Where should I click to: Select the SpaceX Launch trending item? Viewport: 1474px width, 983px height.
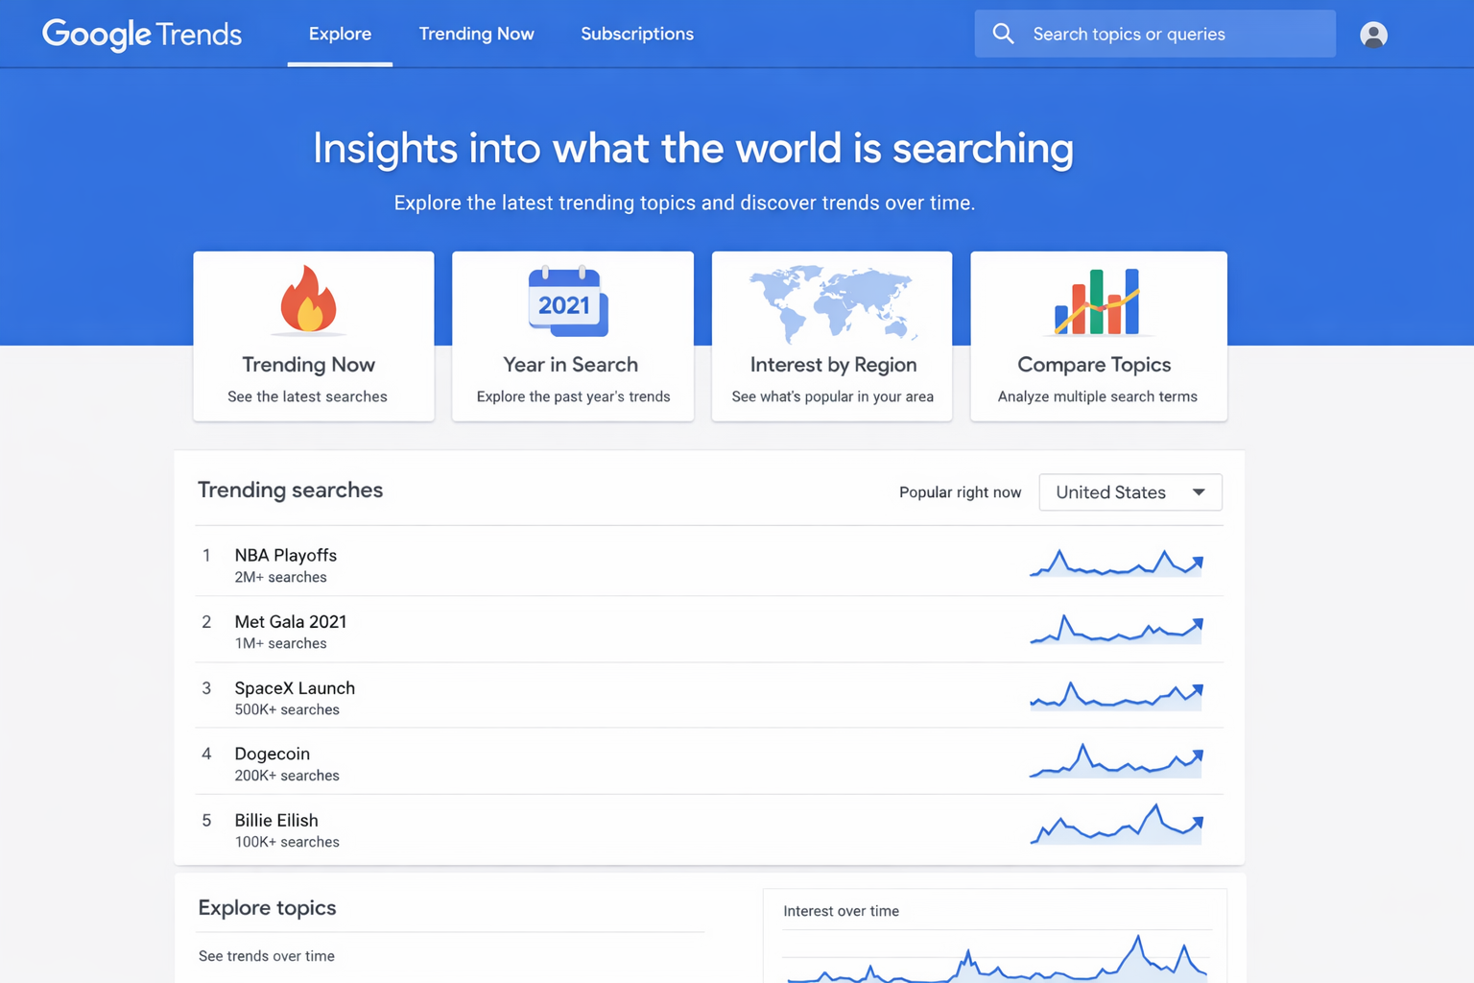[295, 688]
